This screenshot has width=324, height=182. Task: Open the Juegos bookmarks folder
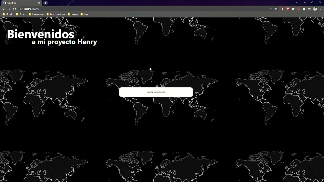tap(73, 14)
